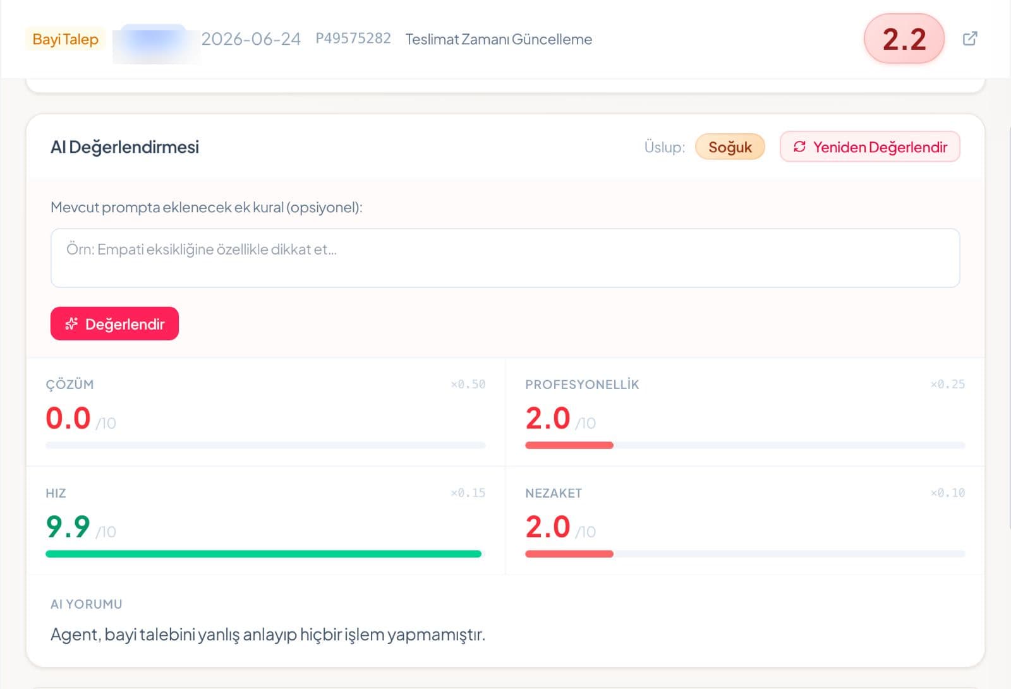Select the Soğuk tone badge
The image size is (1011, 689).
(730, 147)
